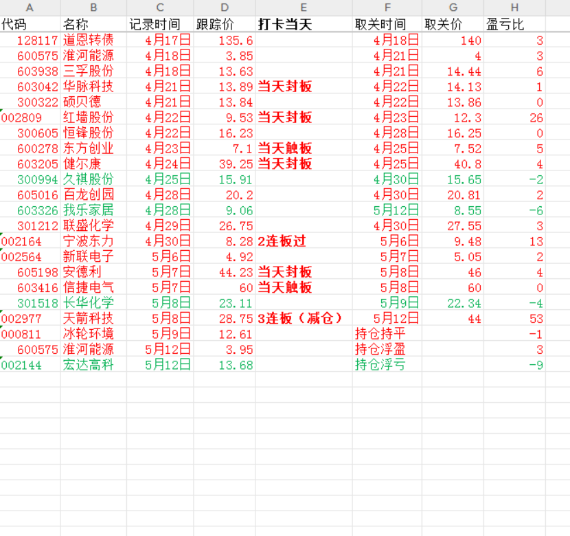Image resolution: width=570 pixels, height=536 pixels.
Task: Select the 硕贝德 name cell
Action: [x=93, y=102]
